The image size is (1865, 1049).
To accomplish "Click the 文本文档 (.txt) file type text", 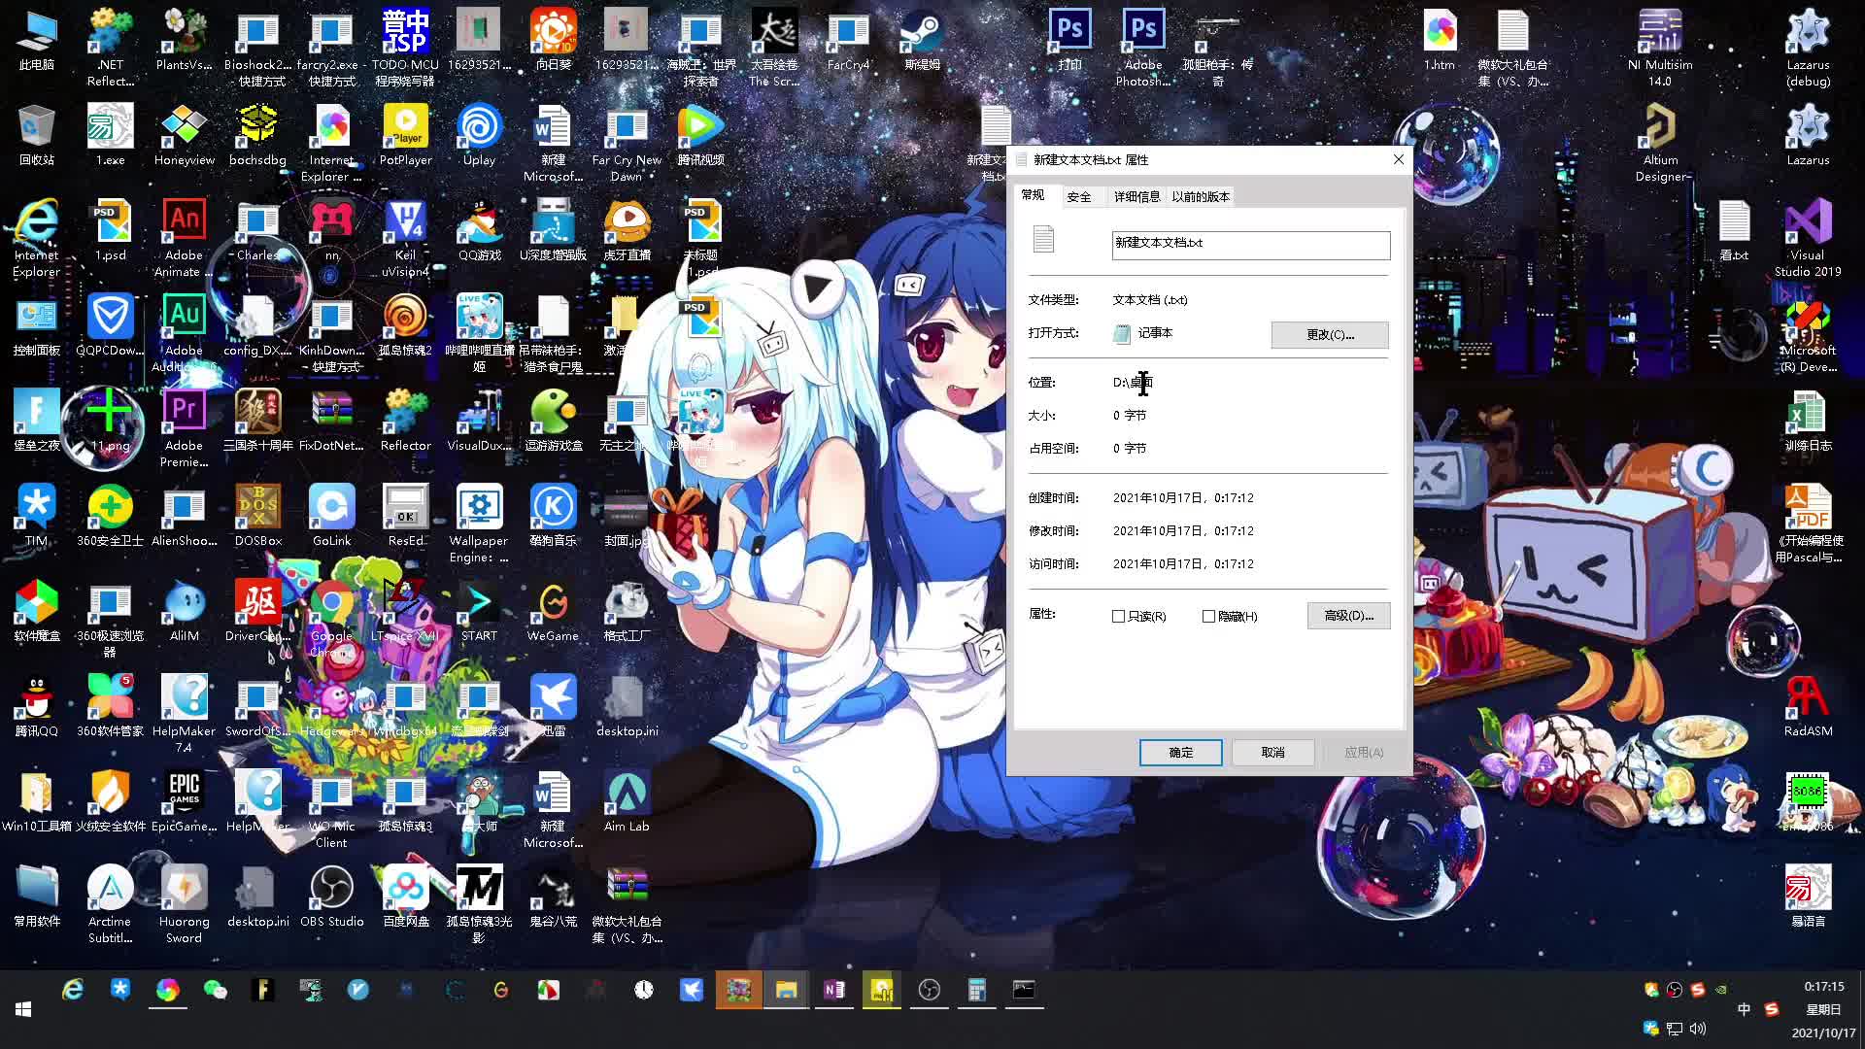I will (1150, 300).
